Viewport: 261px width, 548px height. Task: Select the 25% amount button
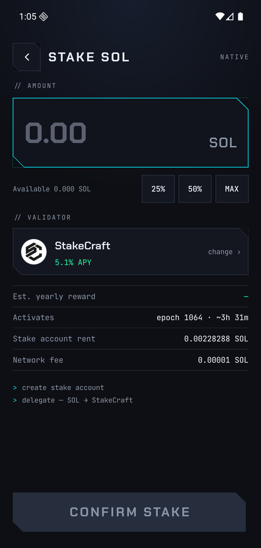pos(158,189)
